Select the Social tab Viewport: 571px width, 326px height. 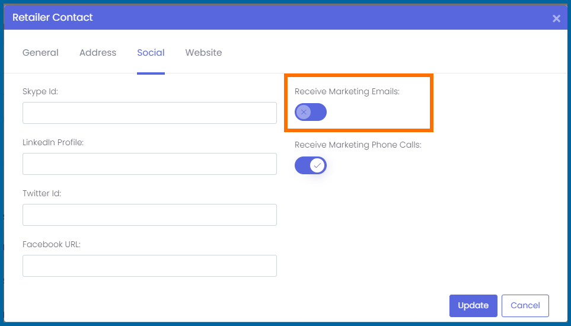(x=151, y=53)
